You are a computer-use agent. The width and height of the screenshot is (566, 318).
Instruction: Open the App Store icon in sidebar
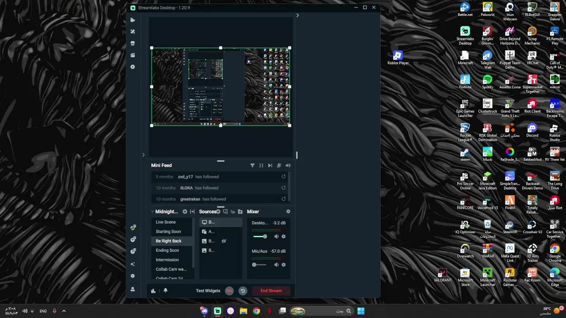point(133,43)
